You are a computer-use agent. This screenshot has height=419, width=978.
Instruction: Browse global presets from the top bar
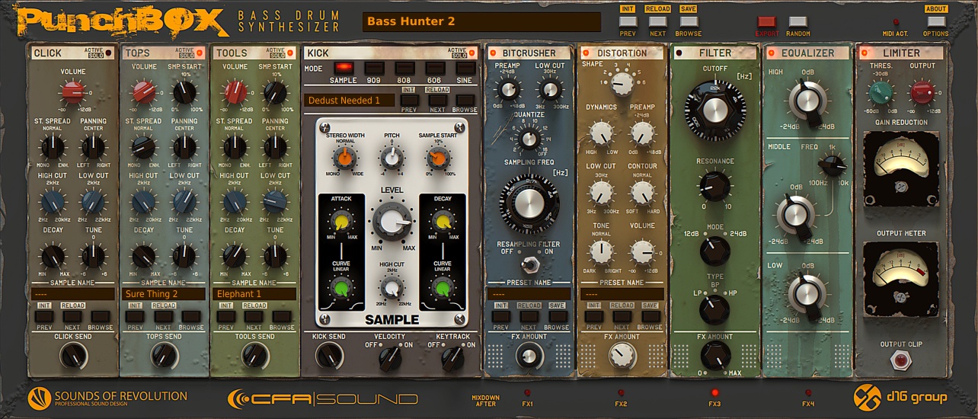click(689, 22)
